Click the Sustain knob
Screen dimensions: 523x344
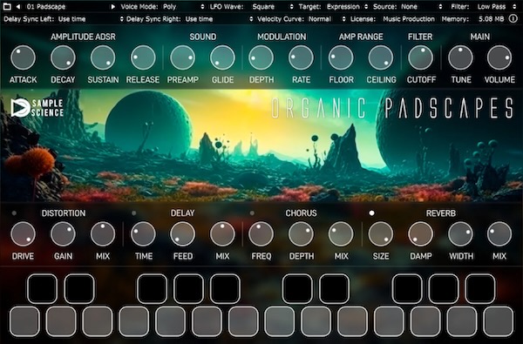(103, 57)
